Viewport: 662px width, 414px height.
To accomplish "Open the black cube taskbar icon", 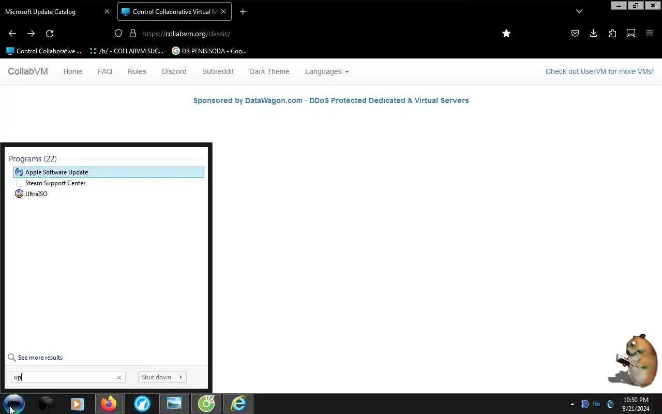I will pyautogui.click(x=46, y=404).
